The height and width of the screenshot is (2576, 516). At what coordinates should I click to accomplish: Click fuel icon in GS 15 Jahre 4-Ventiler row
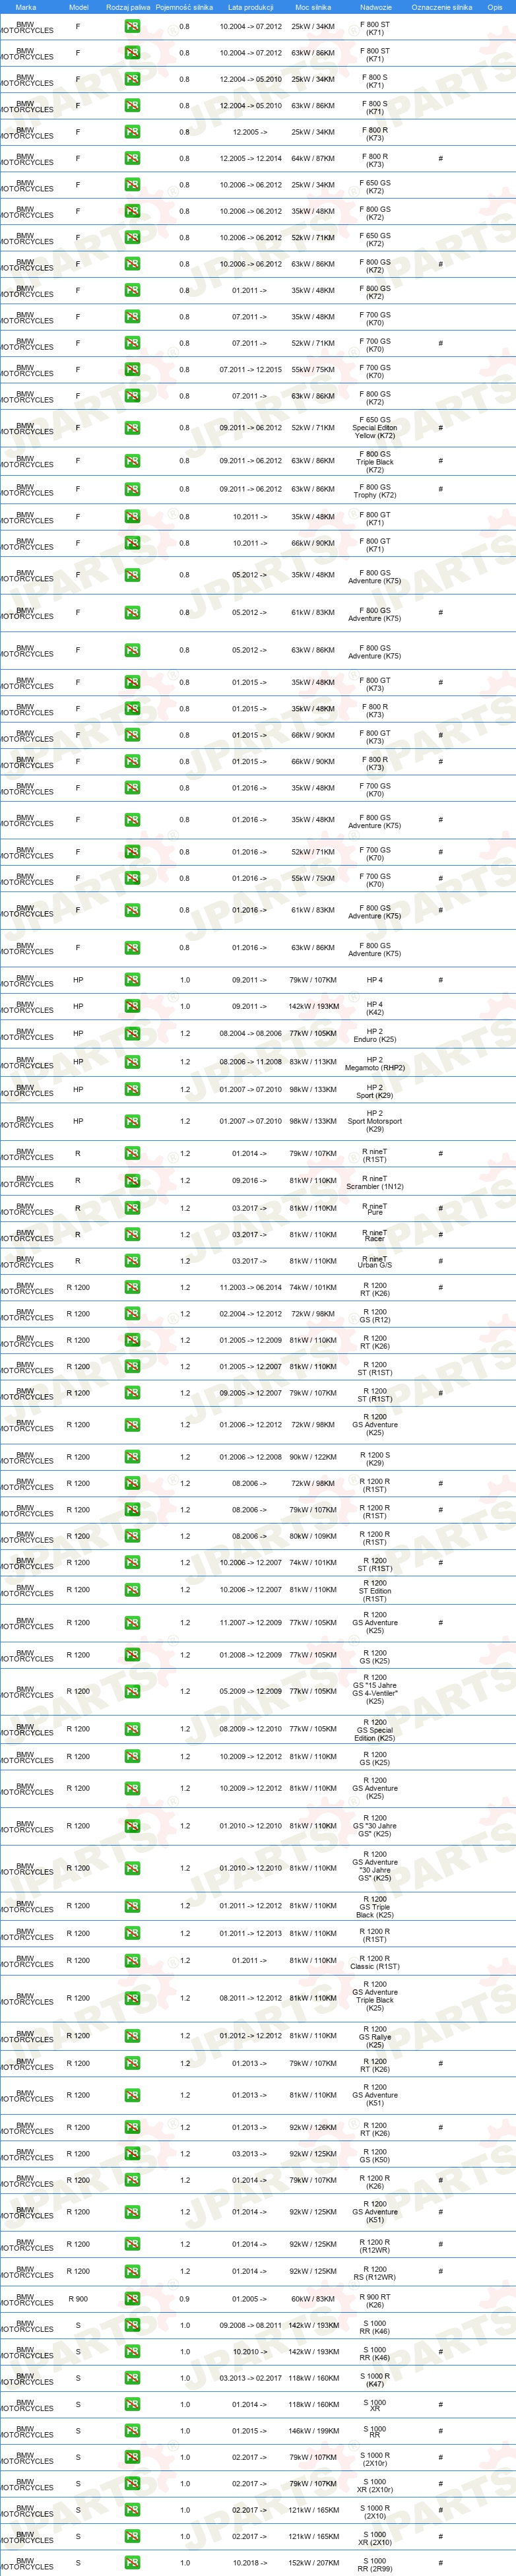[132, 1691]
